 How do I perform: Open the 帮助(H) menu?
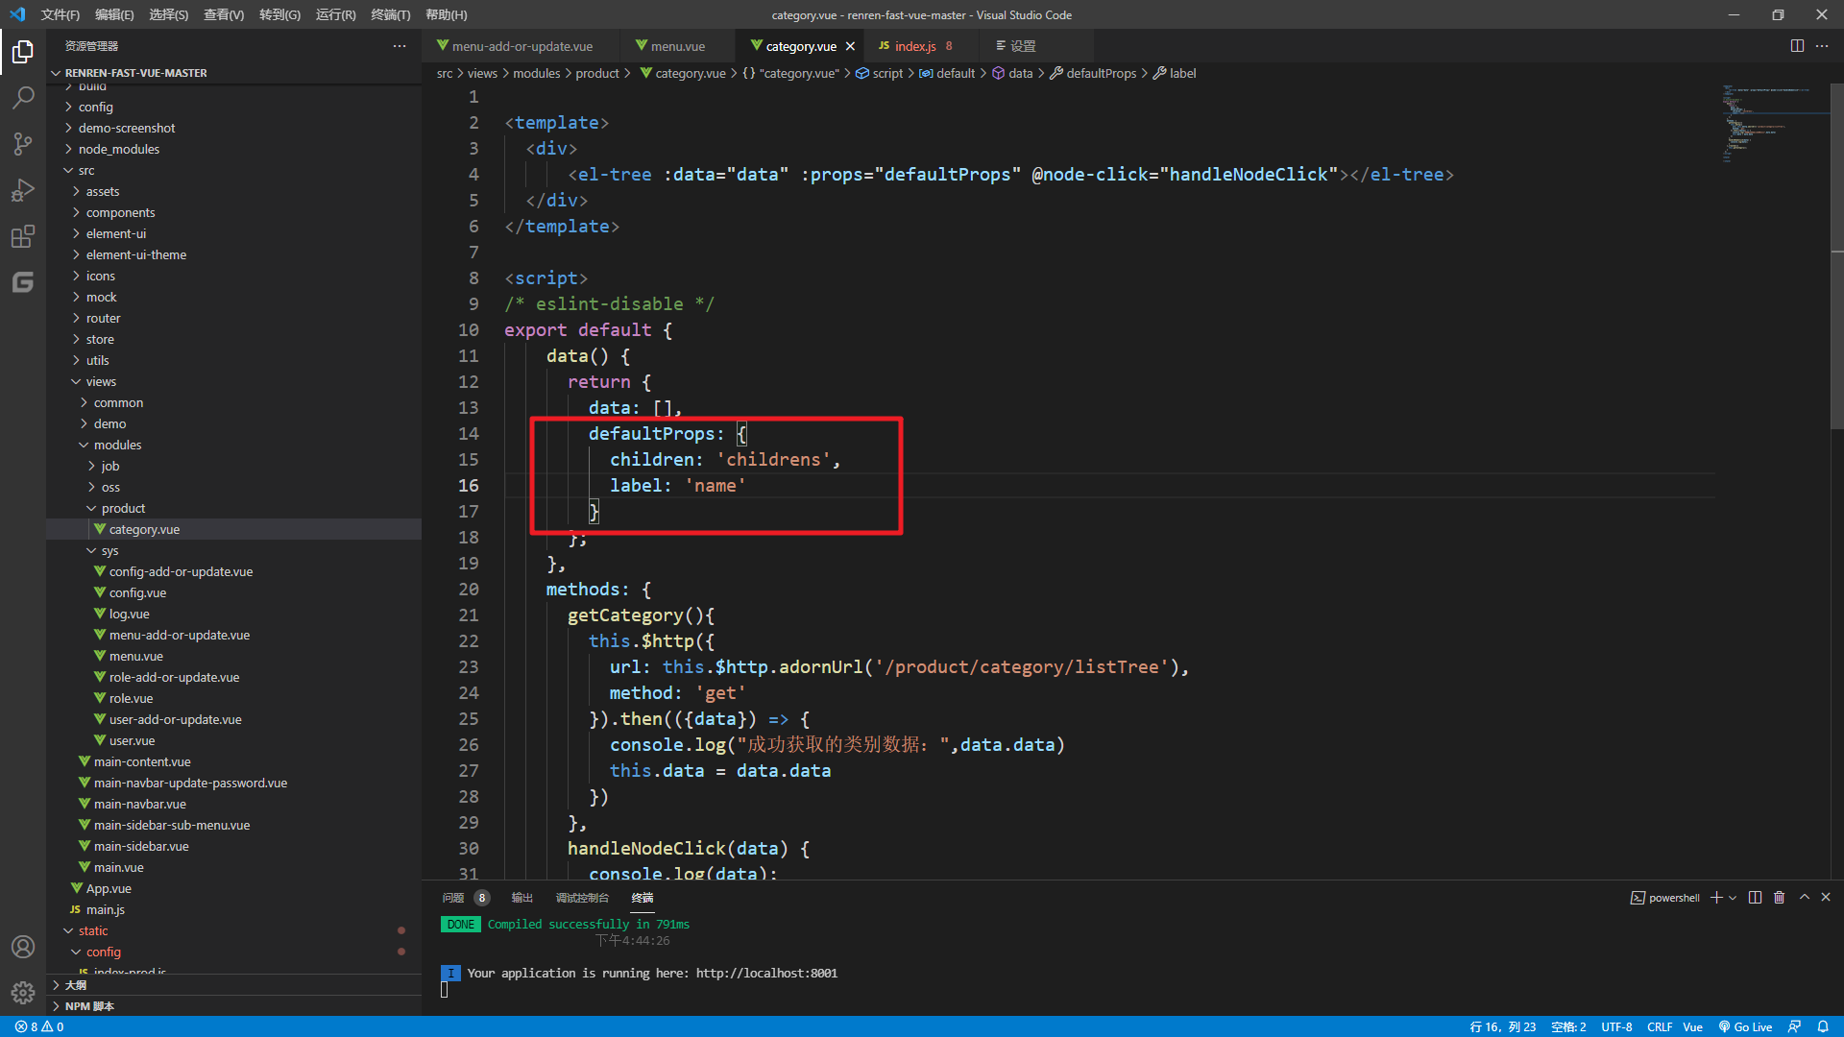446,14
